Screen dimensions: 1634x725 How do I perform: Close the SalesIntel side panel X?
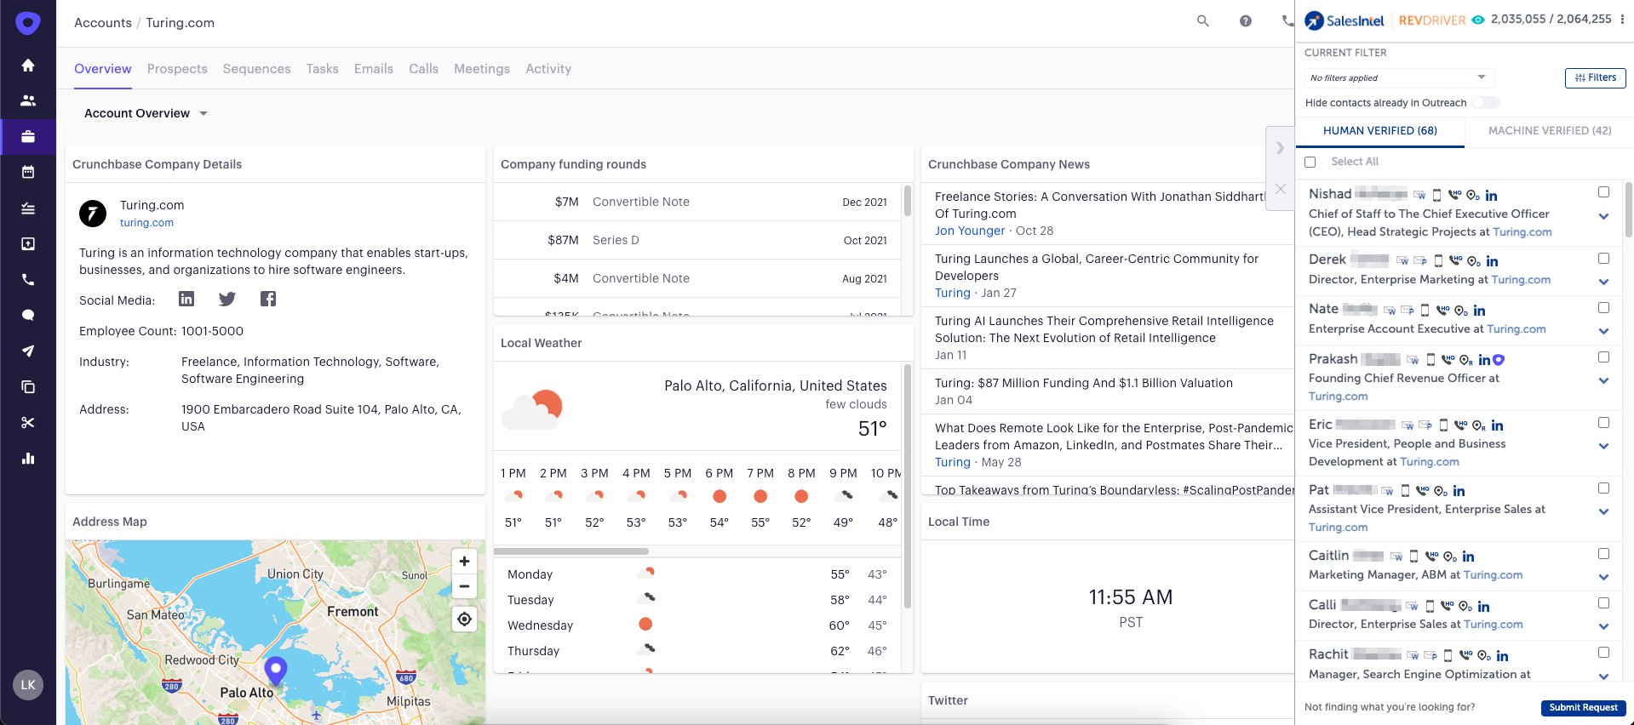pyautogui.click(x=1280, y=189)
